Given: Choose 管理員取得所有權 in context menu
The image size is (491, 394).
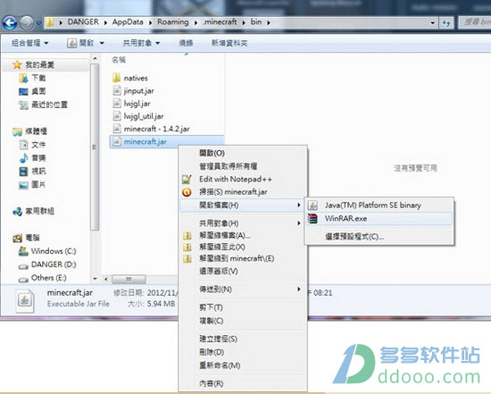Looking at the screenshot, I should (x=243, y=166).
